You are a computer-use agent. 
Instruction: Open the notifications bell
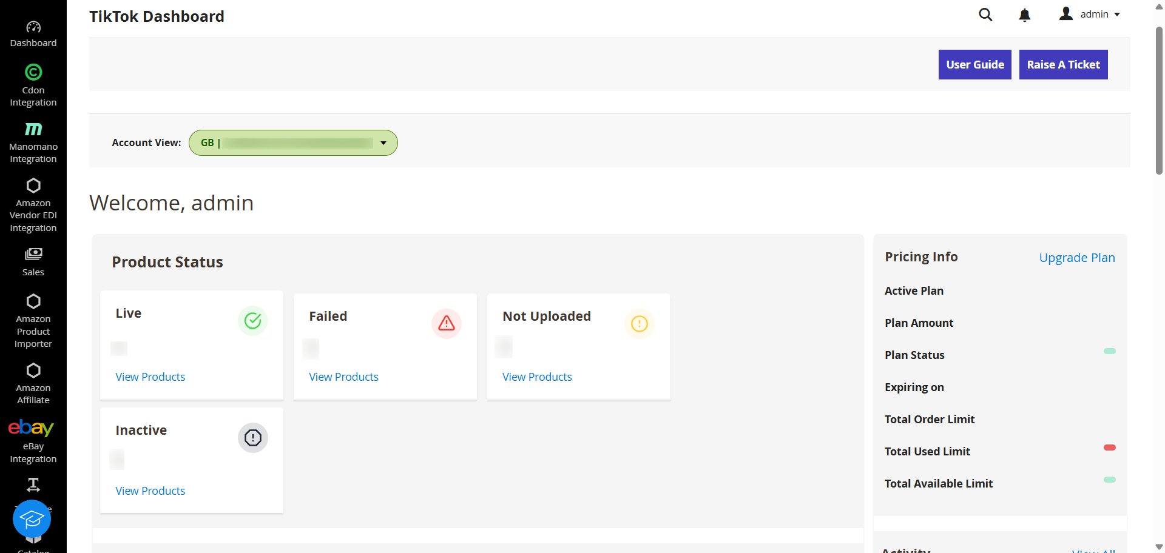(1024, 15)
